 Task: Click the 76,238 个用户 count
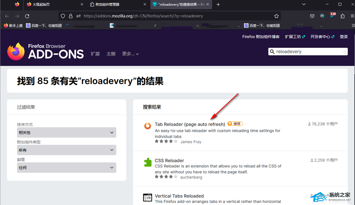click(323, 124)
